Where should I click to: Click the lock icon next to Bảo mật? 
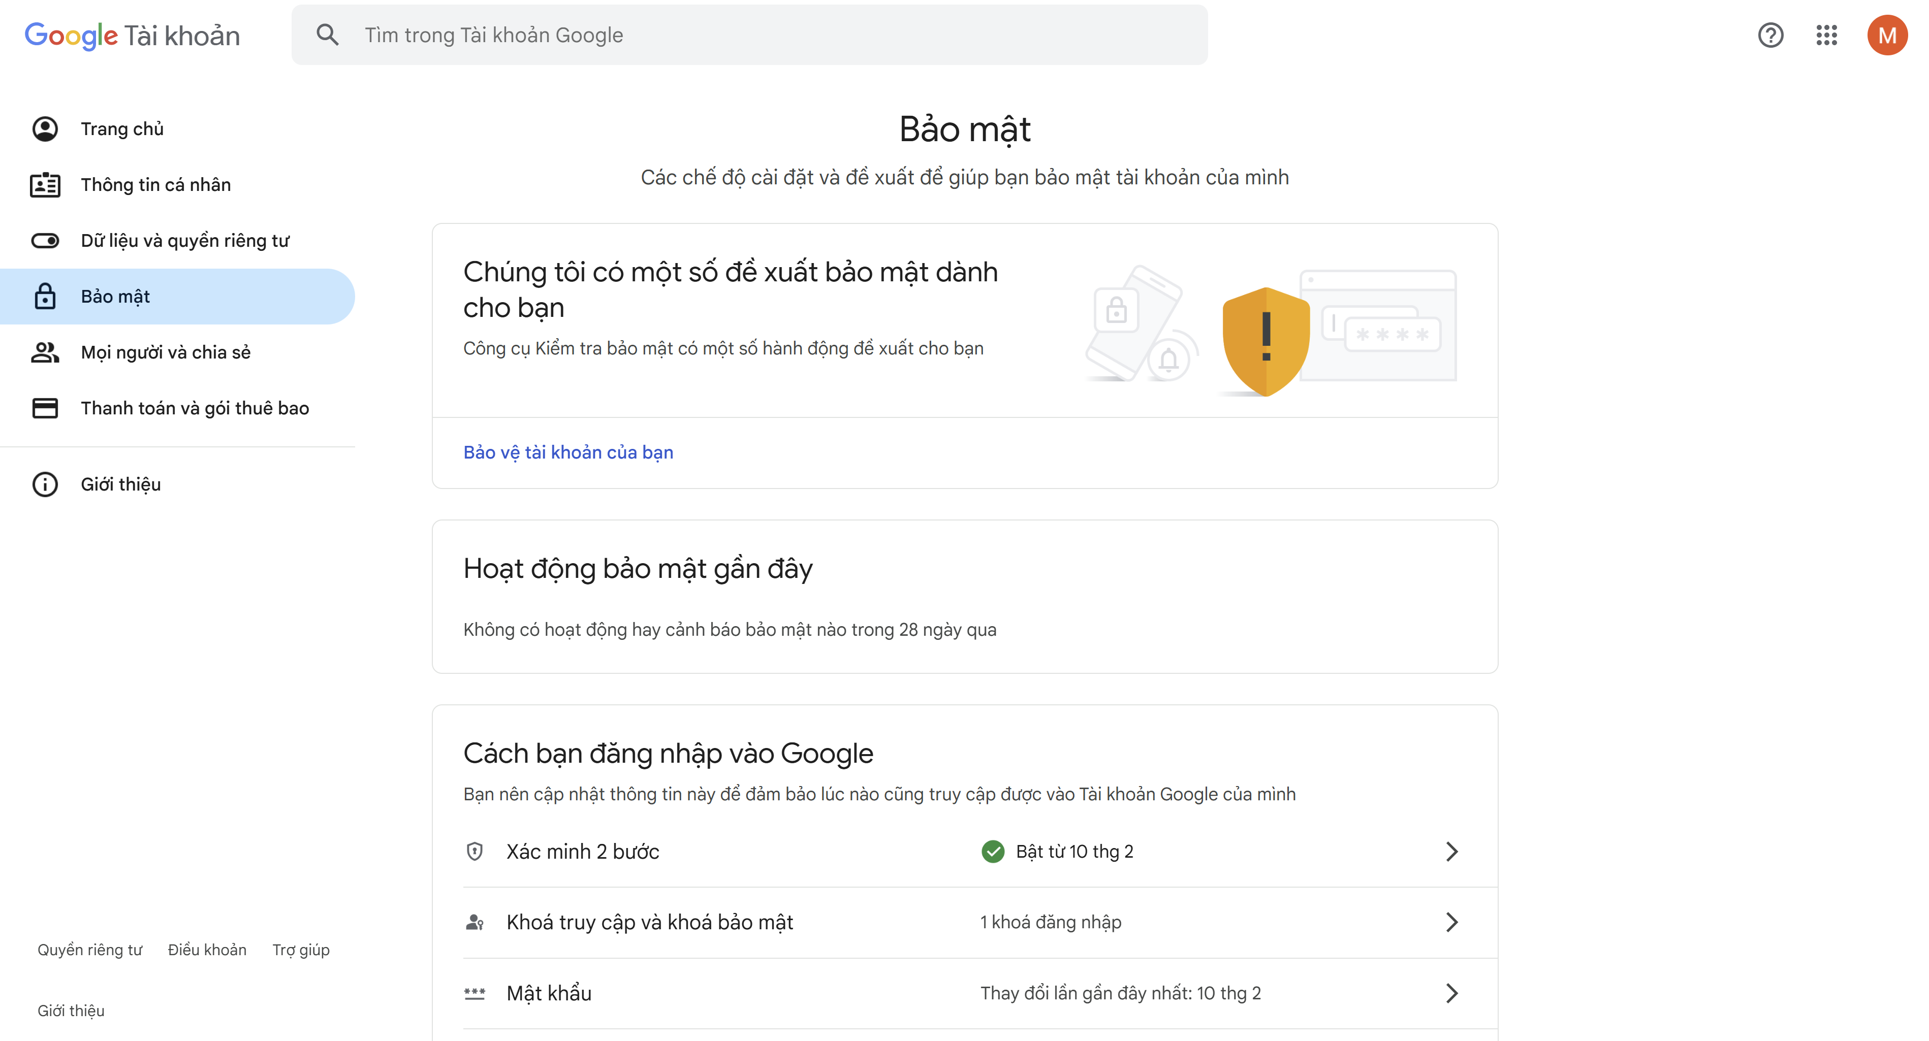(x=45, y=297)
